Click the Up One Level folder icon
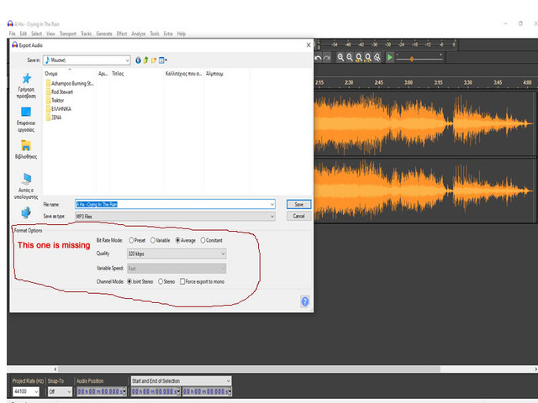The image size is (538, 403). coord(145,60)
